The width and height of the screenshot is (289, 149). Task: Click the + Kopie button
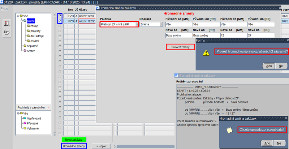[101, 146]
